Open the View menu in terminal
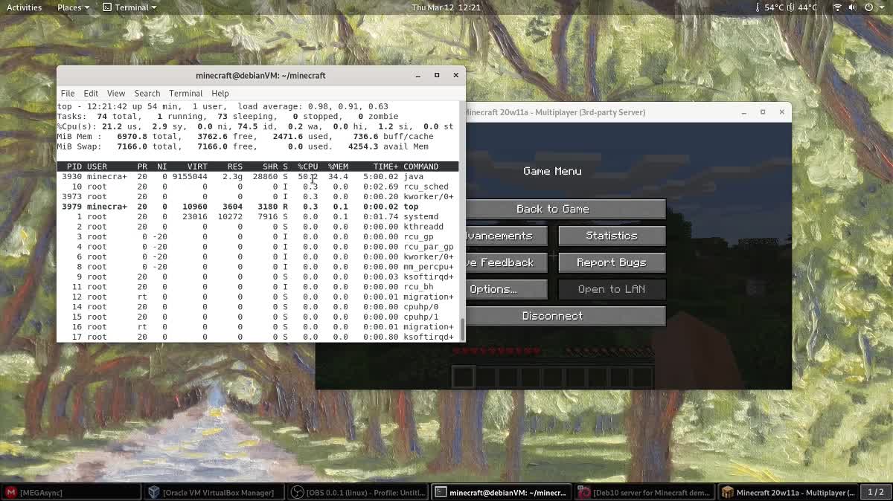Viewport: 893px width, 501px height. (x=116, y=93)
